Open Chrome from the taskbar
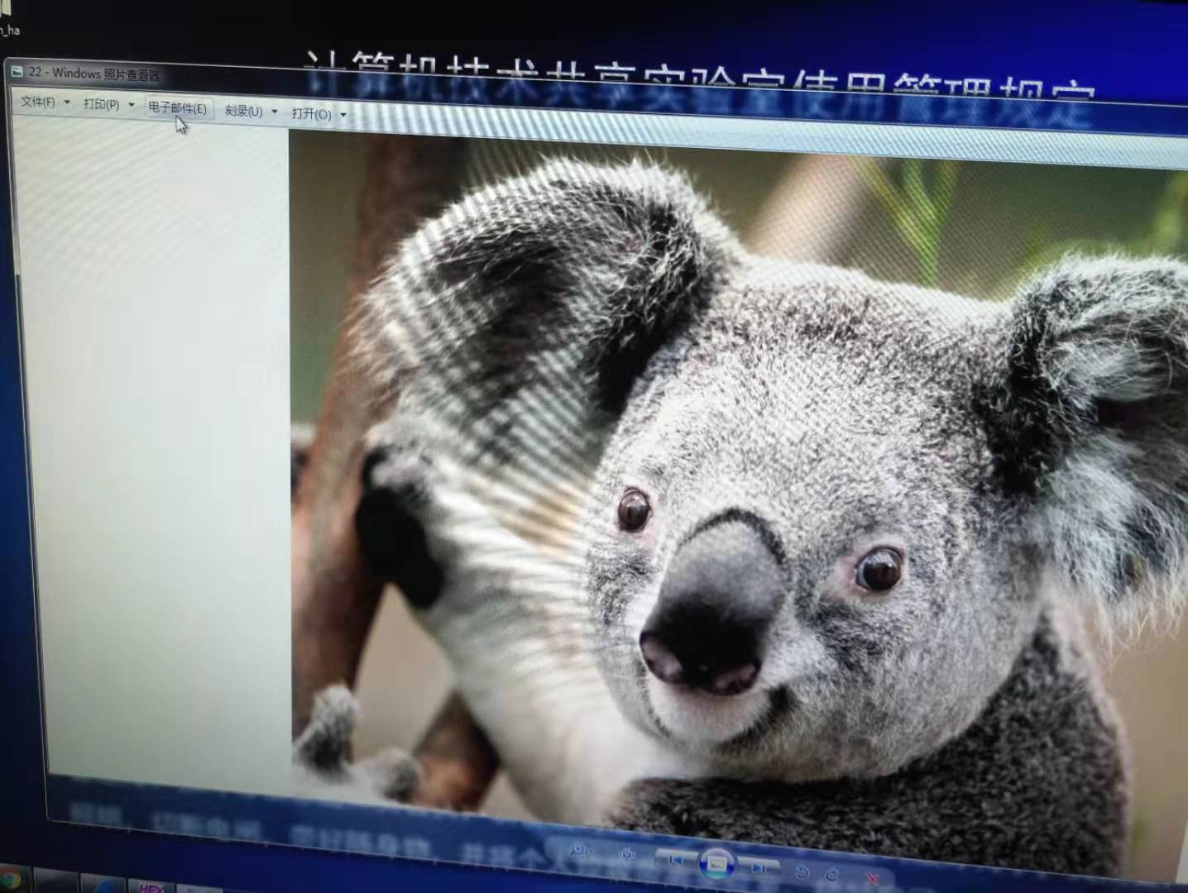This screenshot has width=1188, height=893. pyautogui.click(x=10, y=880)
